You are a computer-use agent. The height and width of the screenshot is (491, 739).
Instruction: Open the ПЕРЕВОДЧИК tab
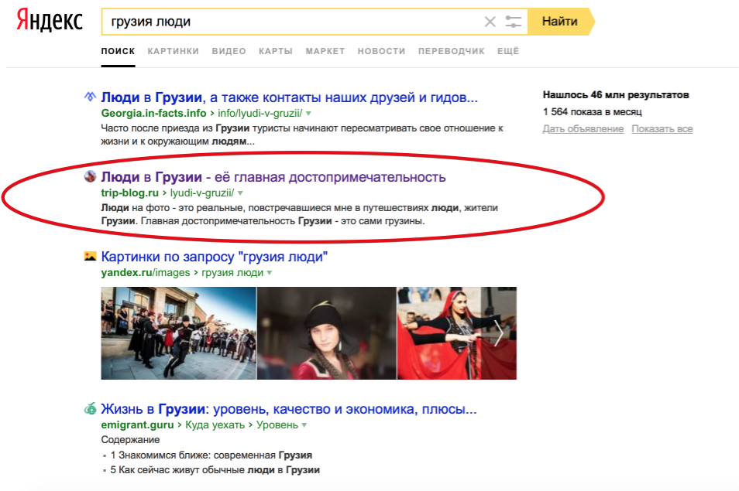pyautogui.click(x=451, y=51)
